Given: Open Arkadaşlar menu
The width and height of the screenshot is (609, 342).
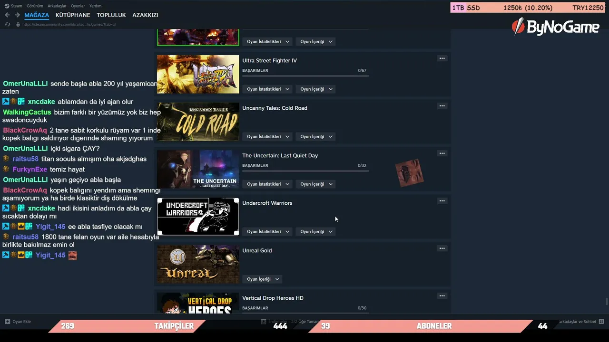Looking at the screenshot, I should pyautogui.click(x=58, y=6).
